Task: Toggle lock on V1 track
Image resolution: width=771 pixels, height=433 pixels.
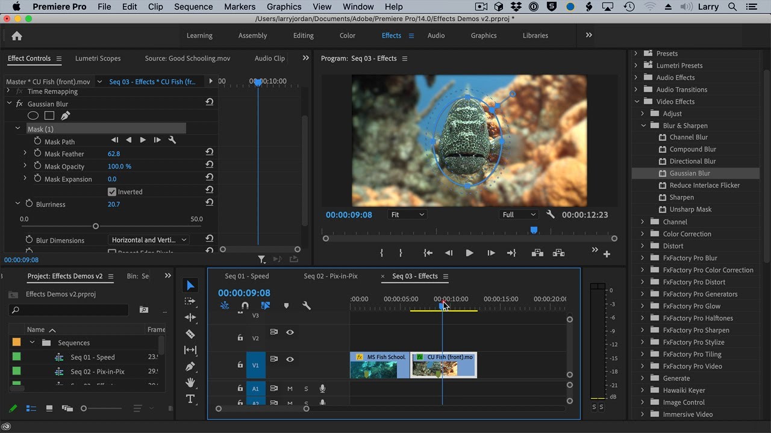Action: pyautogui.click(x=240, y=364)
